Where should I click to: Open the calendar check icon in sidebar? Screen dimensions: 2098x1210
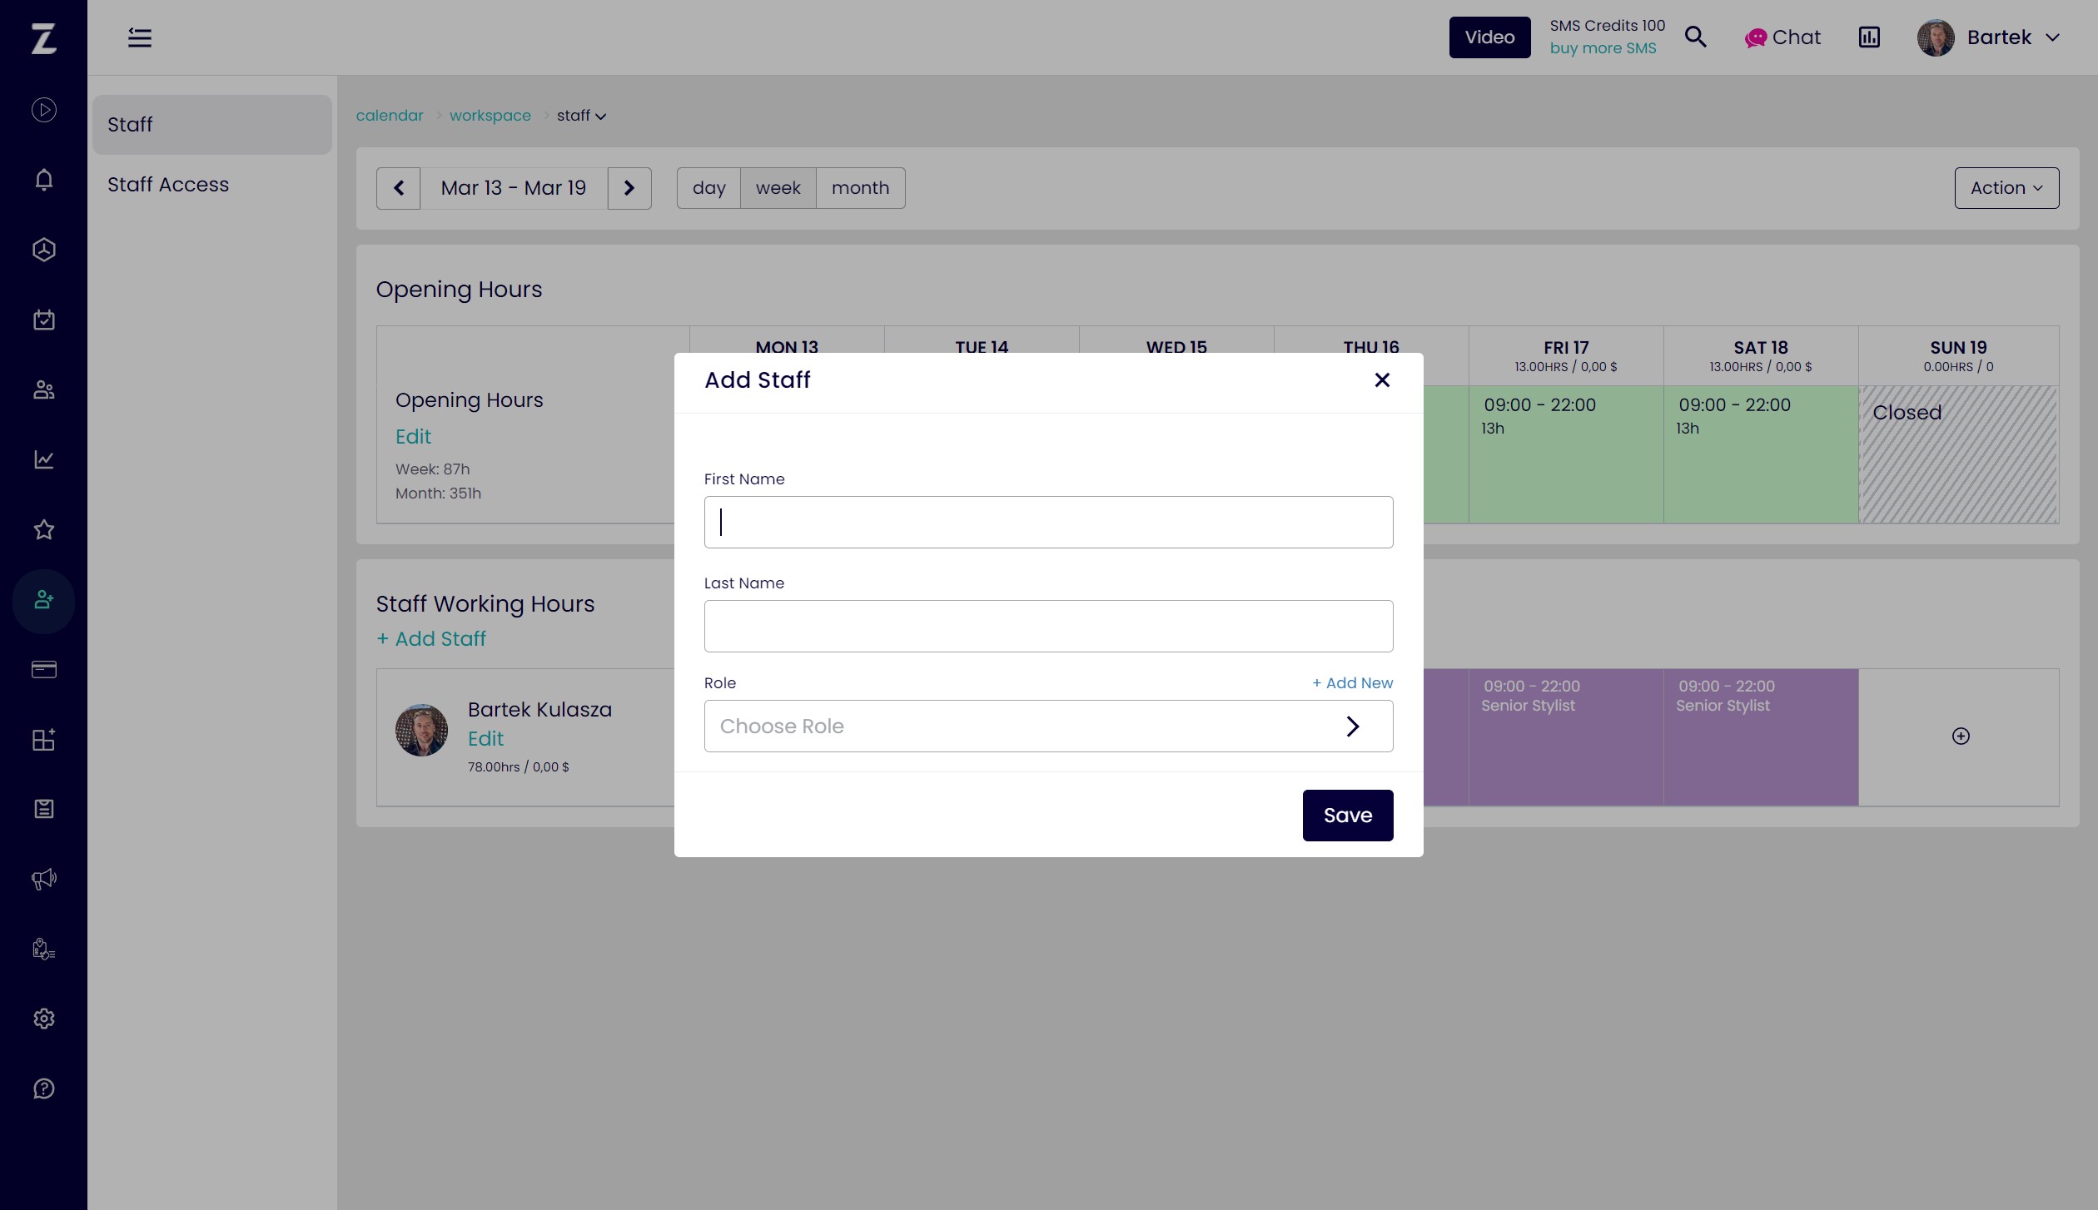(43, 320)
